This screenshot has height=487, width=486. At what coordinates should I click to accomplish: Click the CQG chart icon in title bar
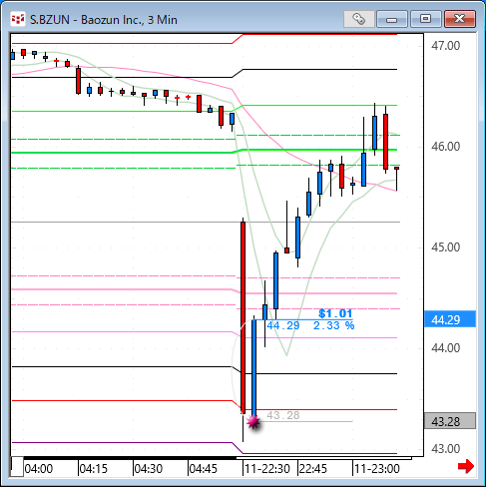point(18,19)
